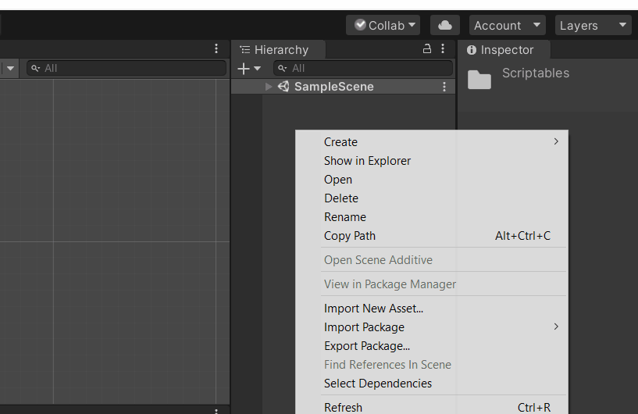The width and height of the screenshot is (638, 414).
Task: Click View in Package Manager entry
Action: coord(432,284)
